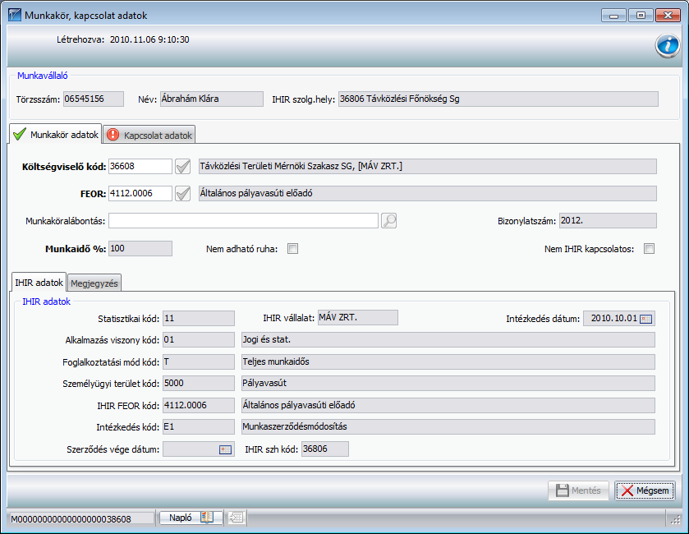Click Foglalkoztatási mód kód field T
This screenshot has width=689, height=534.
pos(199,361)
